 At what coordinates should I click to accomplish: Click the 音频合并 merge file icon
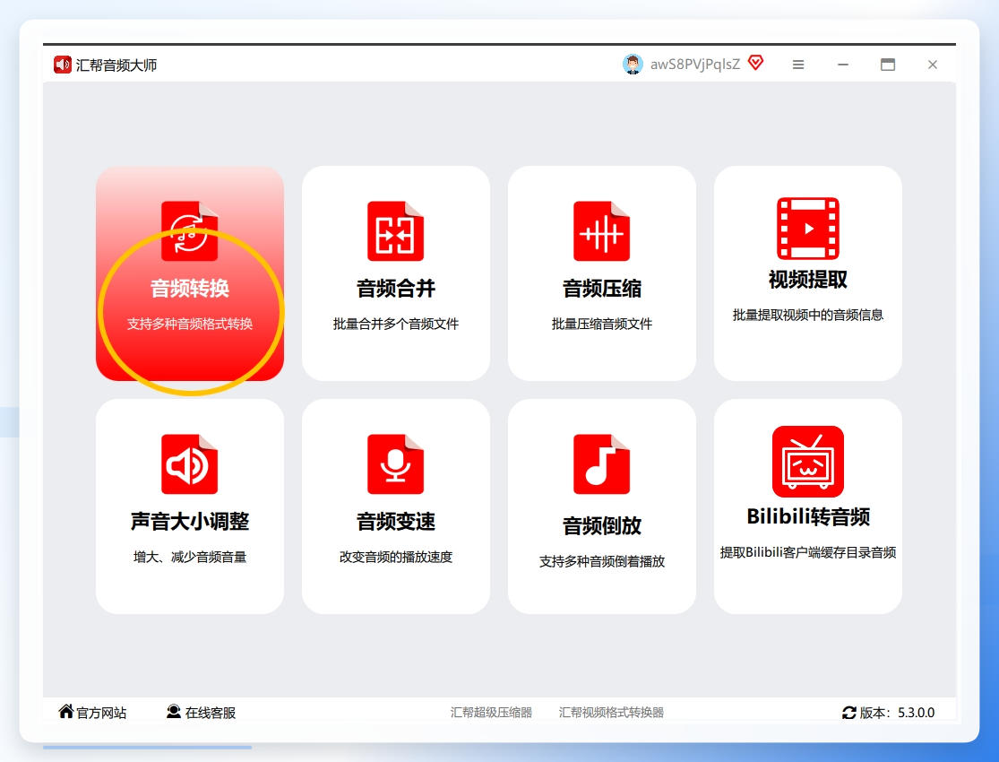(396, 230)
